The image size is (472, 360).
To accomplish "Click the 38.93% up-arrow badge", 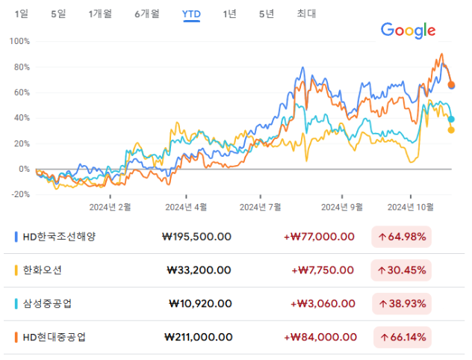I will (403, 304).
